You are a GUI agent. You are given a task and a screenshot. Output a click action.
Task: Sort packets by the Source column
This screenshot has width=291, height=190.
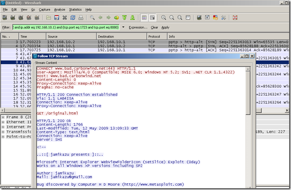[71, 36]
